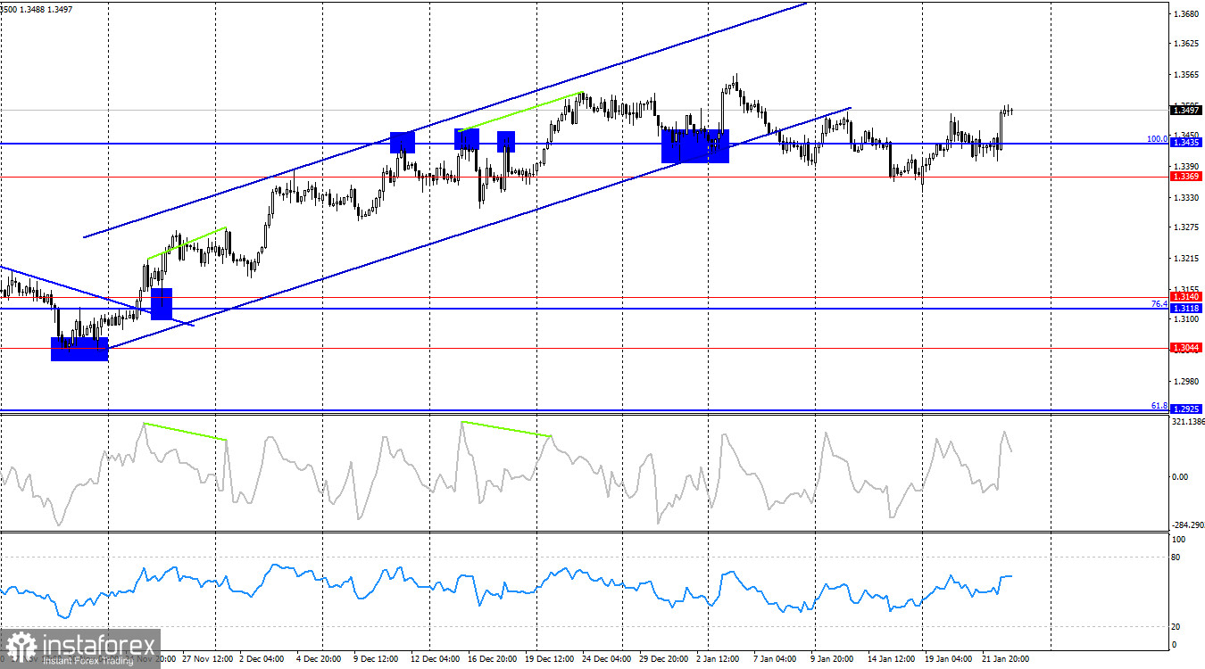Toggle the leftmost blue rectangle near 1.3044
This screenshot has height=669, width=1205.
tap(79, 350)
